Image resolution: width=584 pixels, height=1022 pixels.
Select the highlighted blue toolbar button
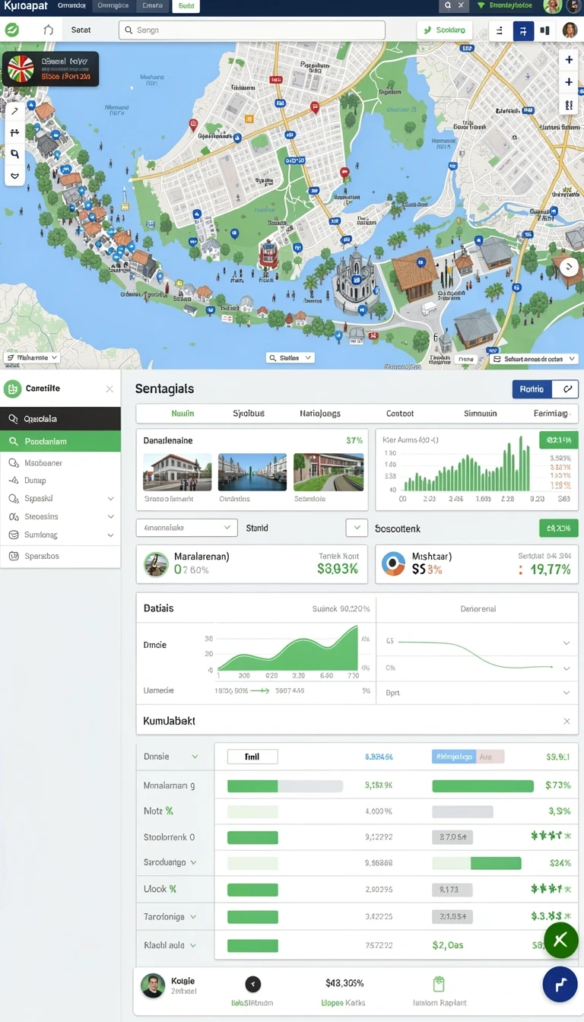523,30
